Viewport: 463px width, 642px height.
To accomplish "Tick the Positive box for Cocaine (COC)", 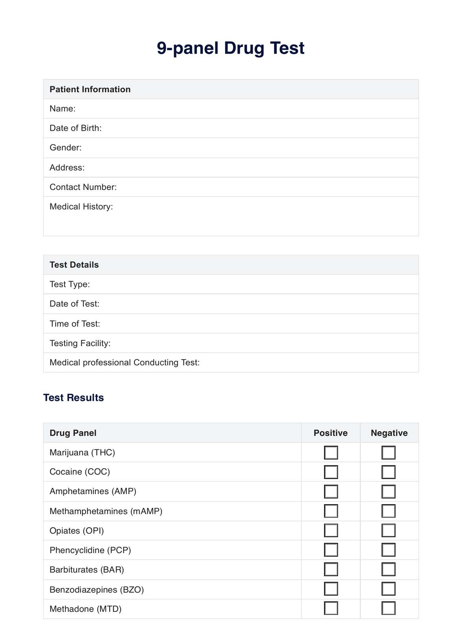I will (x=331, y=472).
